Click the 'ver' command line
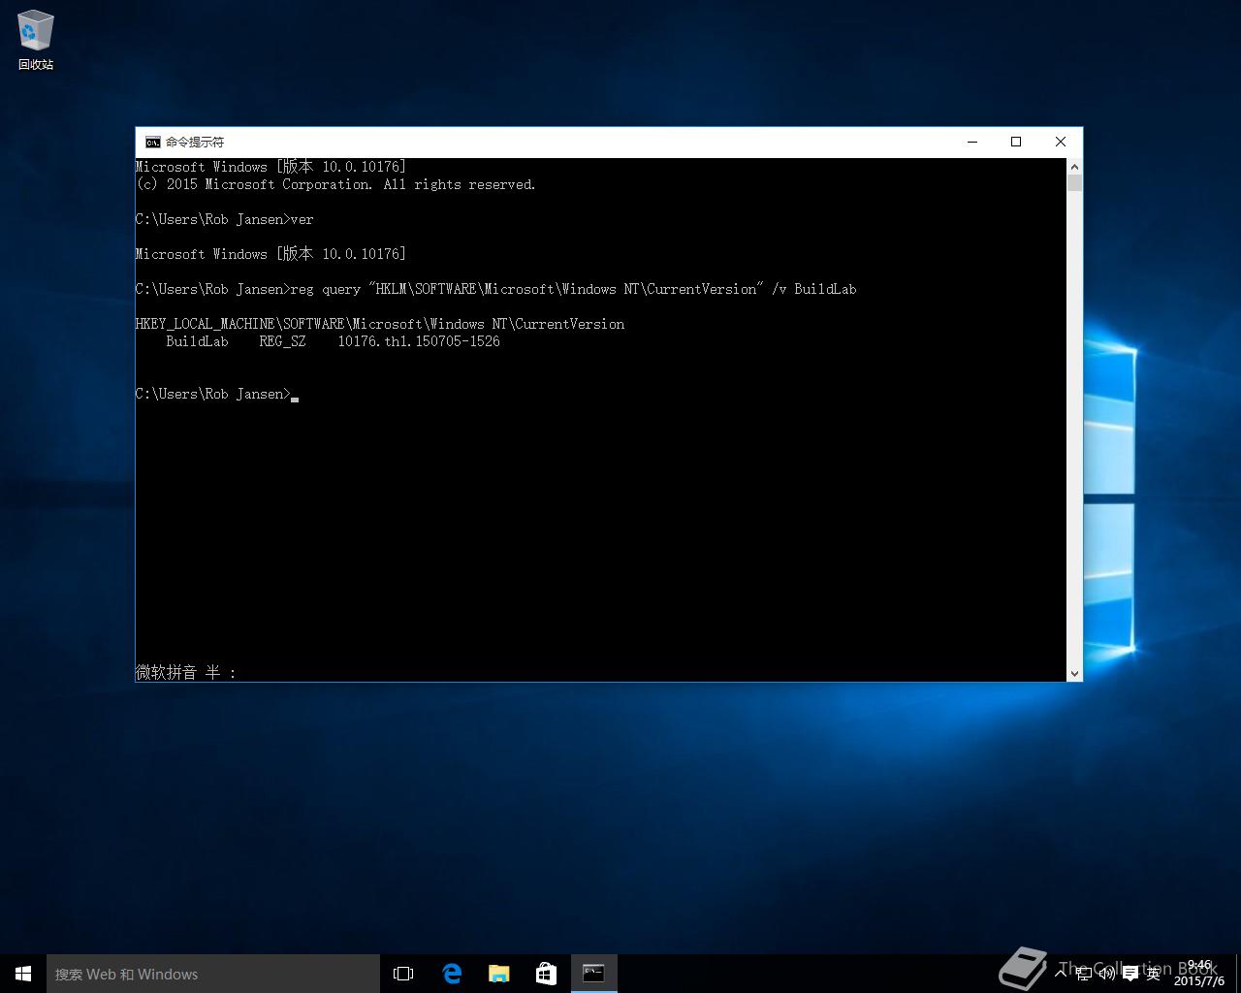The image size is (1241, 993). tap(225, 219)
